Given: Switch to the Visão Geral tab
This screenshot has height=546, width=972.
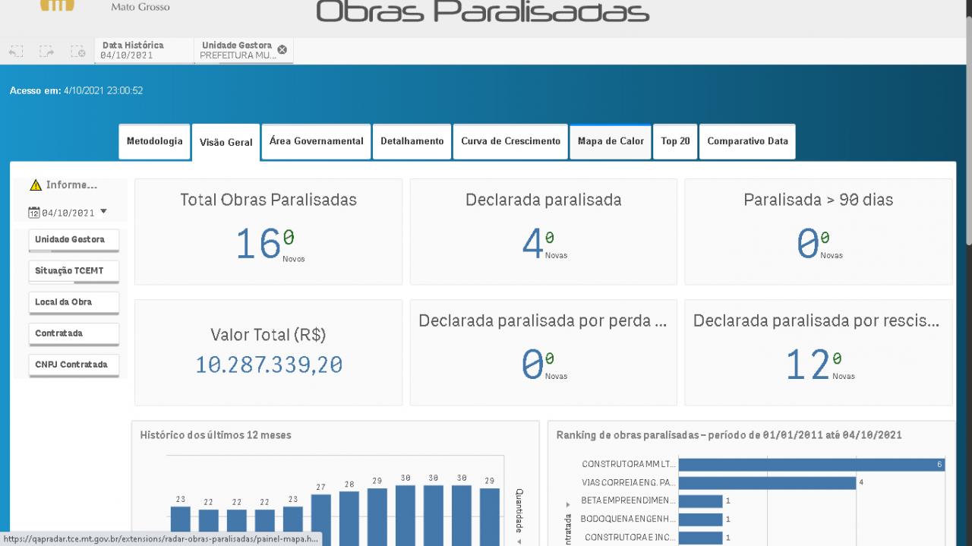Looking at the screenshot, I should tap(226, 142).
